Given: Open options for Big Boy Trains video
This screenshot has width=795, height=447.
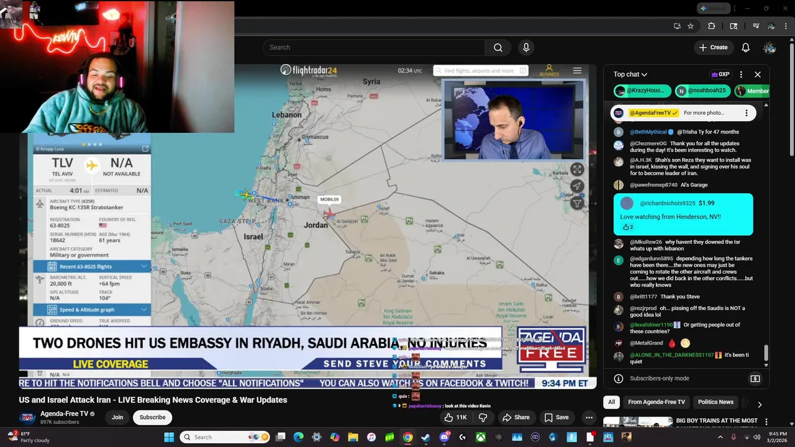Looking at the screenshot, I should pos(766,422).
